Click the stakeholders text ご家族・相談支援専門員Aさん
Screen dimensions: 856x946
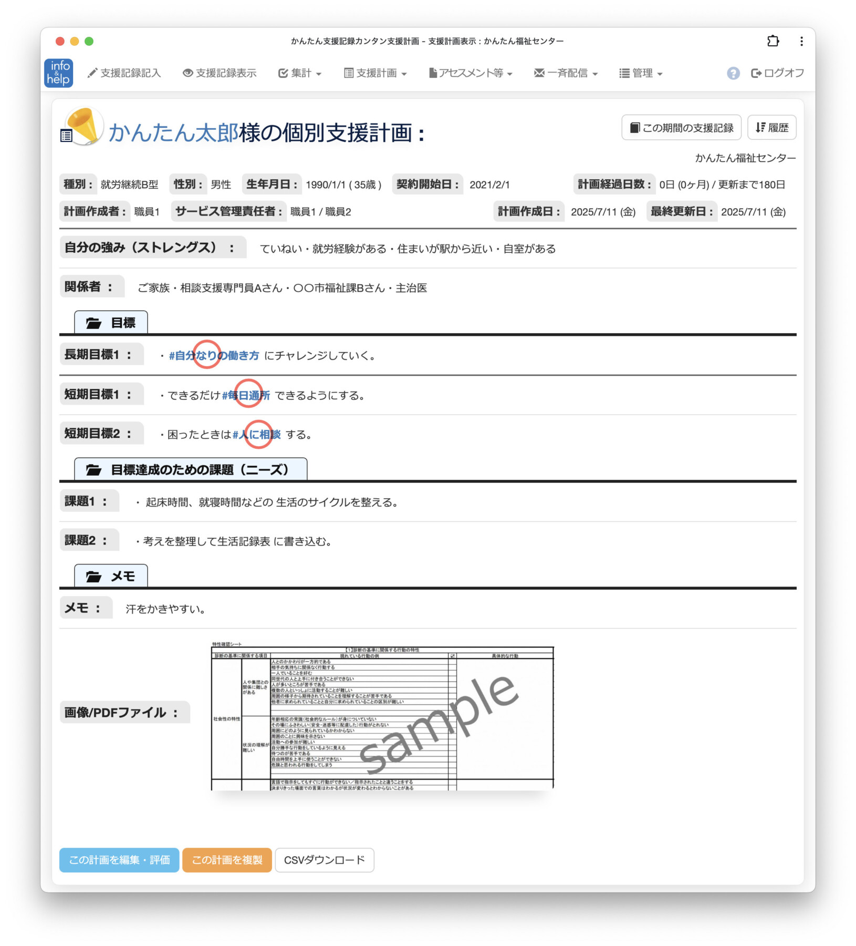(x=210, y=288)
